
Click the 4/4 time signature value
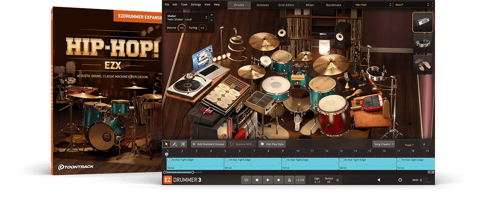click(317, 181)
